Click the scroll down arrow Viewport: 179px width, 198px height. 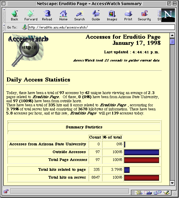[172, 183]
